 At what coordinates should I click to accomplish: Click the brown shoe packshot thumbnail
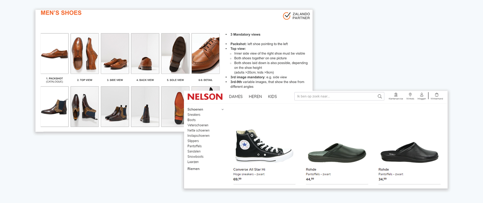(55, 53)
